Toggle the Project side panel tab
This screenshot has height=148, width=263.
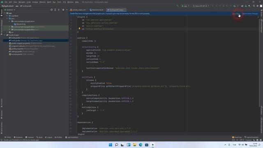click(x=2, y=13)
